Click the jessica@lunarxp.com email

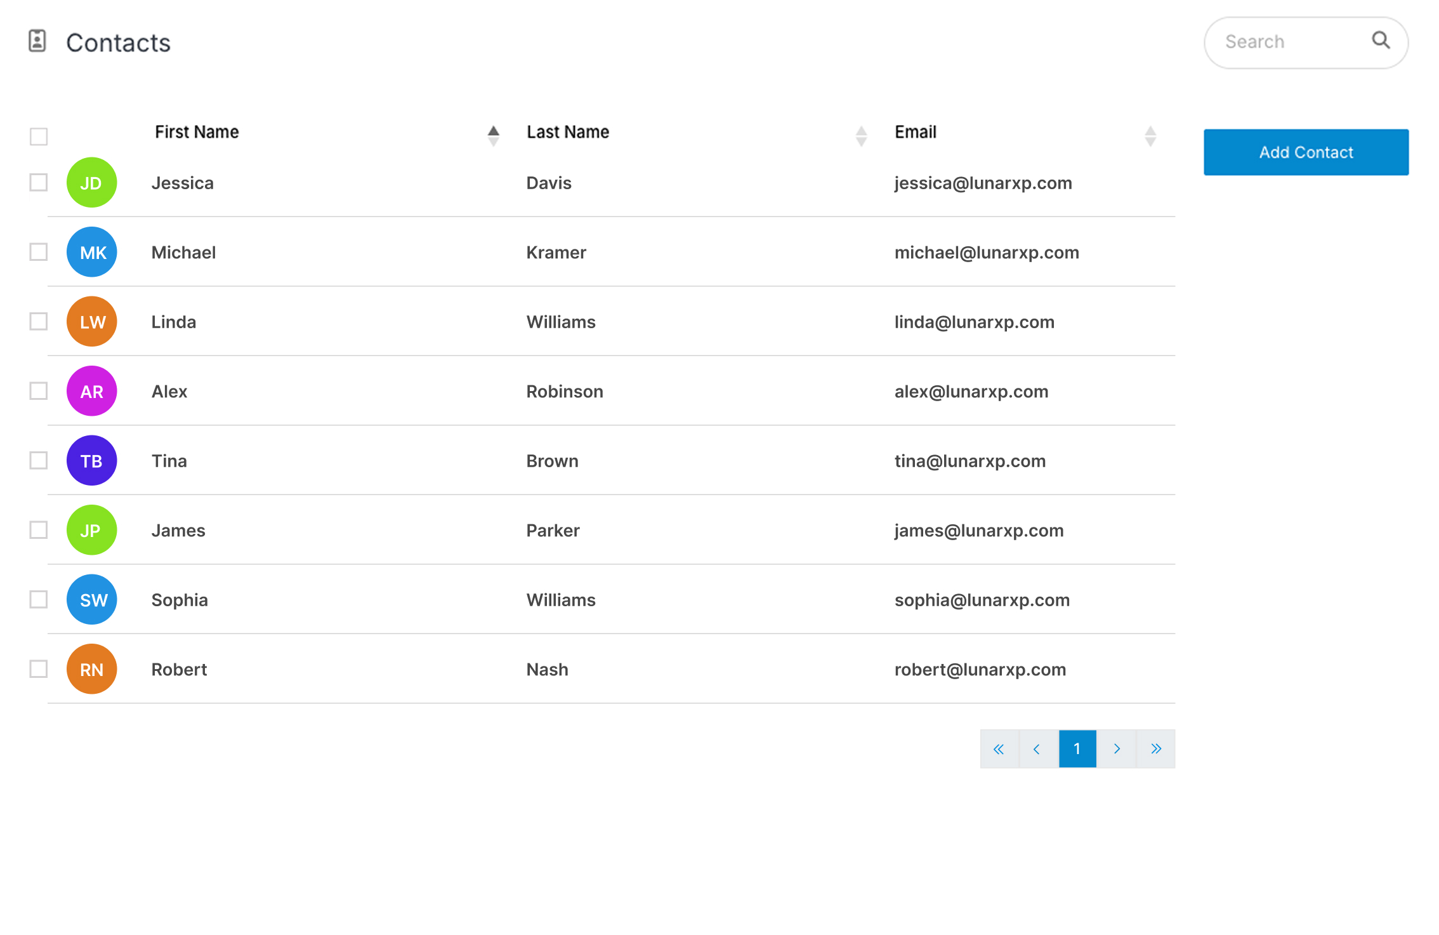[983, 183]
